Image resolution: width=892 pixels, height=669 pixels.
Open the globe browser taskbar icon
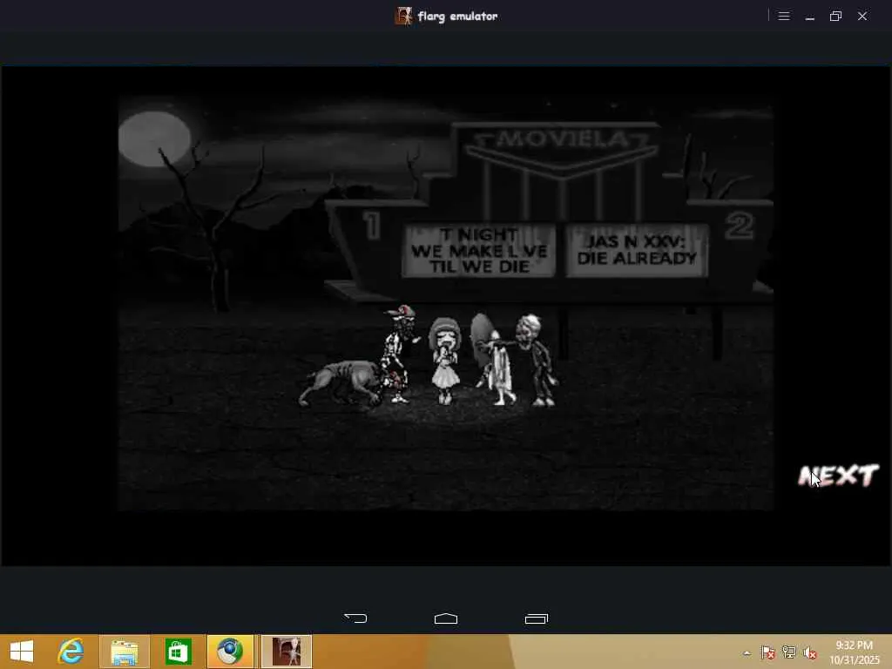230,652
